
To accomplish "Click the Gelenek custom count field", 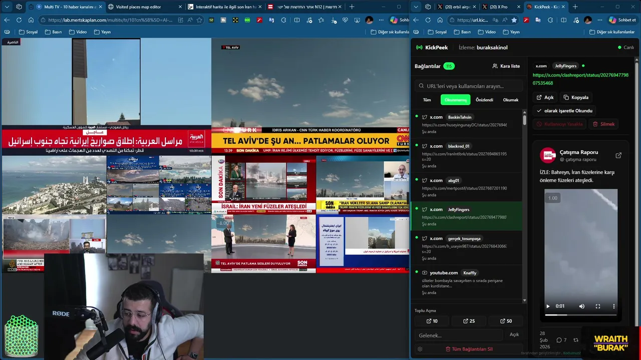I will coord(459,335).
